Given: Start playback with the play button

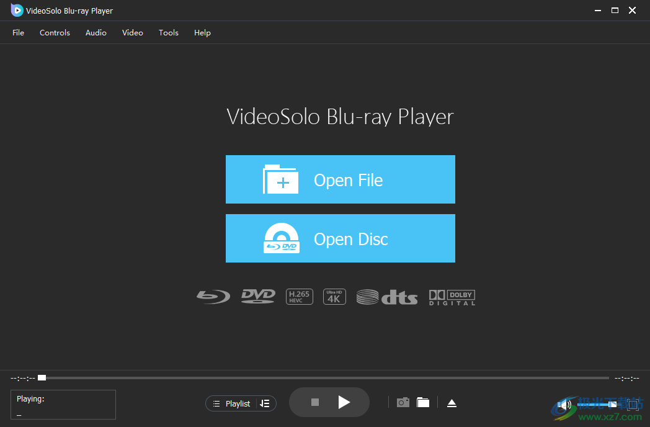Looking at the screenshot, I should [344, 402].
